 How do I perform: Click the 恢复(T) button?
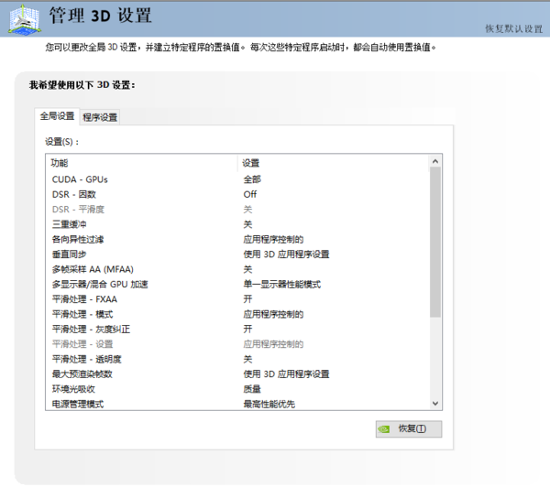point(409,428)
